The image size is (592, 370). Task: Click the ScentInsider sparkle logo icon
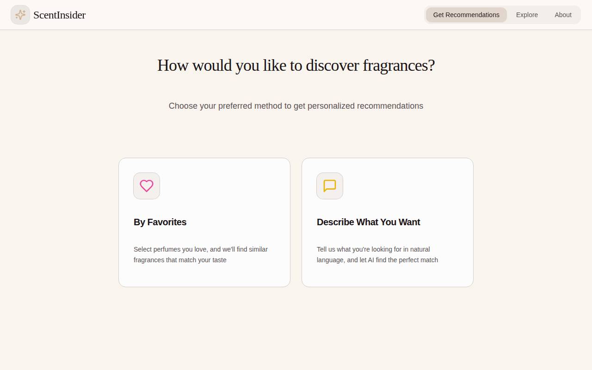point(20,15)
